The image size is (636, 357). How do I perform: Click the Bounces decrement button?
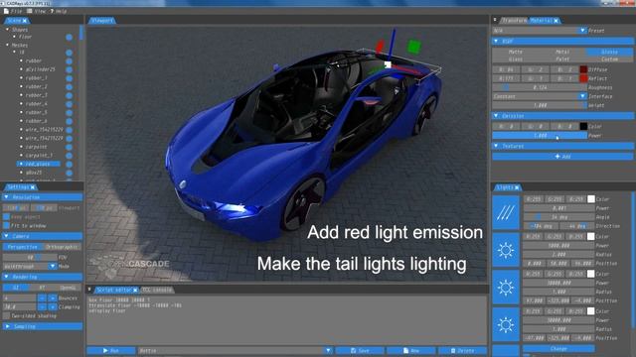[42, 297]
